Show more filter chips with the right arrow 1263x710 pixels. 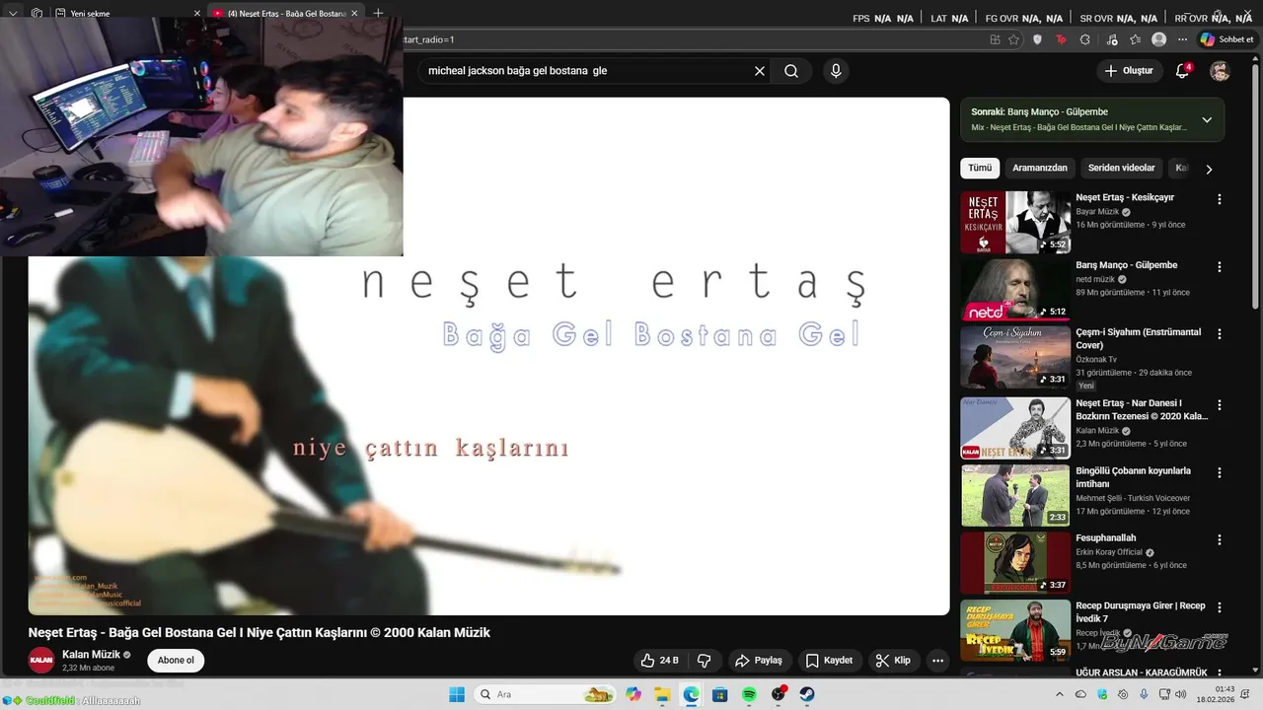1209,169
